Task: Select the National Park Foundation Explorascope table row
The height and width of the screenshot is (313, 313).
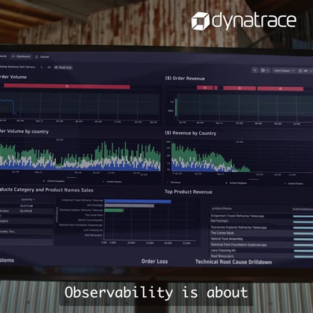Action: pos(261,244)
